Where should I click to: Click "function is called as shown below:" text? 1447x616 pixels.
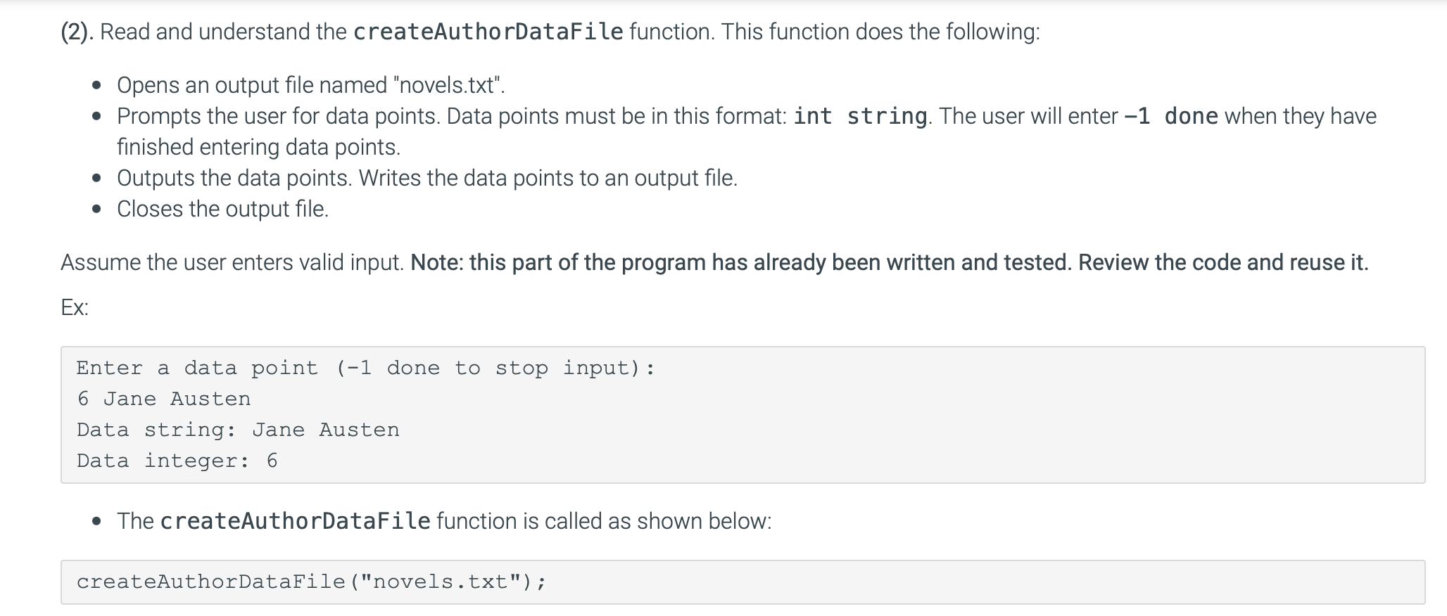coord(604,521)
